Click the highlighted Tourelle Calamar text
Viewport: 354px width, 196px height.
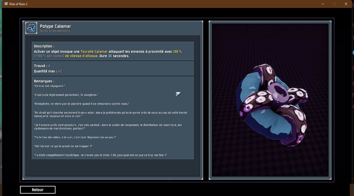(94, 52)
